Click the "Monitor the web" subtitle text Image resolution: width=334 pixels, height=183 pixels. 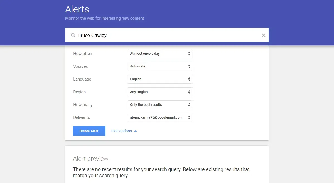click(x=104, y=18)
